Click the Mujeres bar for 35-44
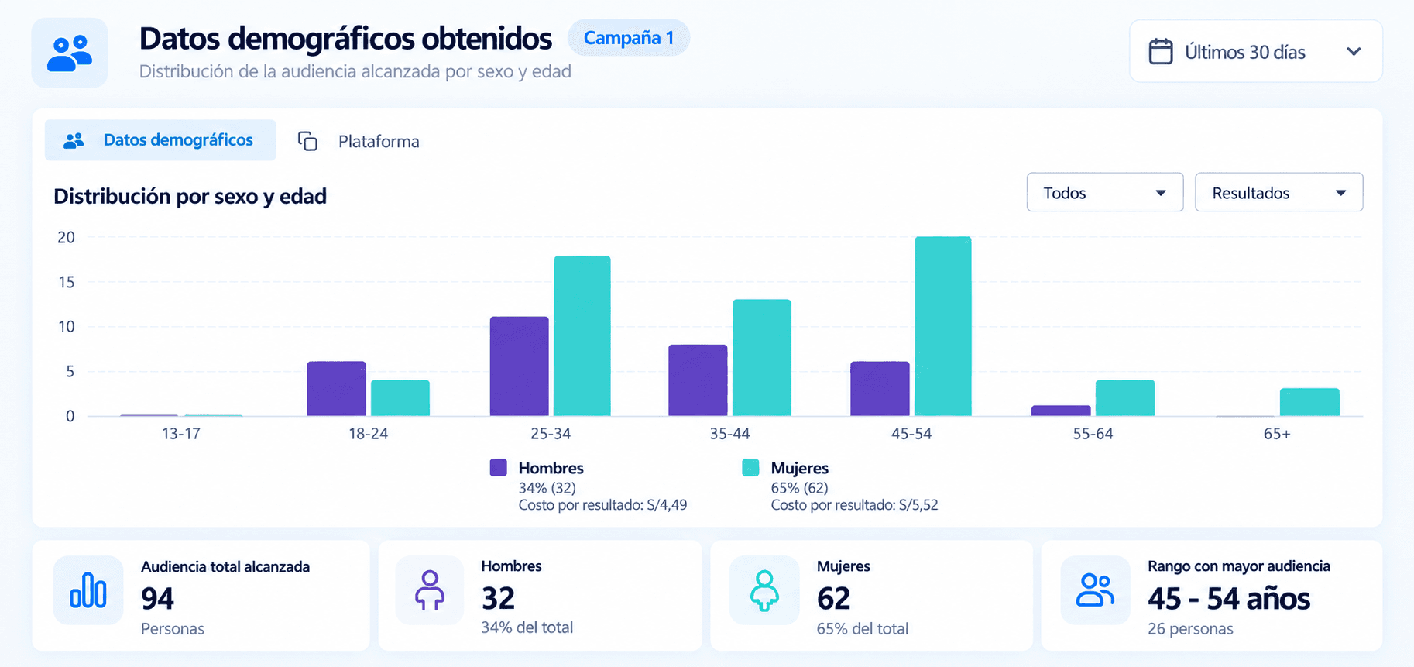The width and height of the screenshot is (1414, 667). coord(762,358)
